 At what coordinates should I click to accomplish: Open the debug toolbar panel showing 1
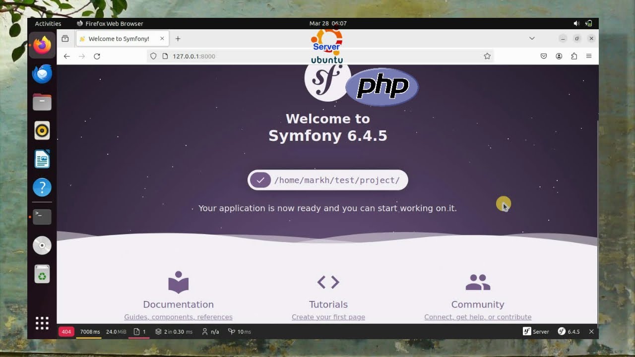click(140, 332)
